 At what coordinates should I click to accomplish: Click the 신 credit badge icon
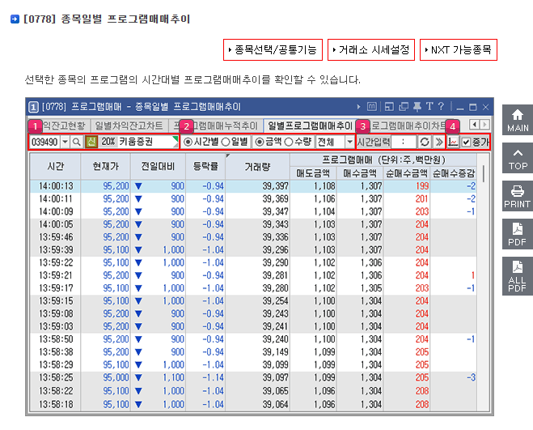[91, 142]
